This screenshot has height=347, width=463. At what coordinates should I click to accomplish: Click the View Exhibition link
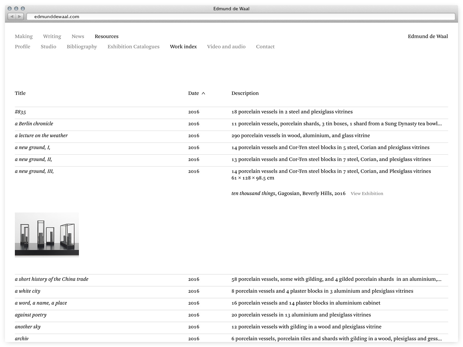tap(367, 194)
